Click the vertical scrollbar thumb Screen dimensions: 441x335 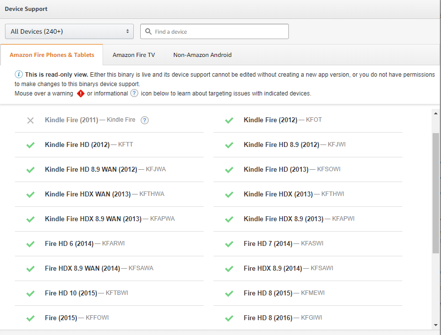(x=436, y=193)
